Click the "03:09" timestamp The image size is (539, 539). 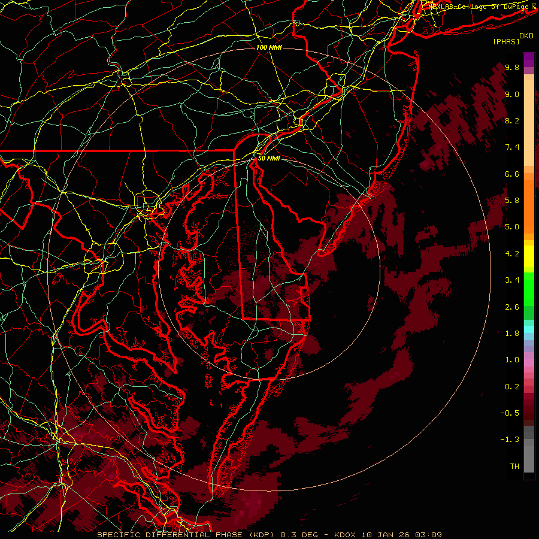click(428, 535)
